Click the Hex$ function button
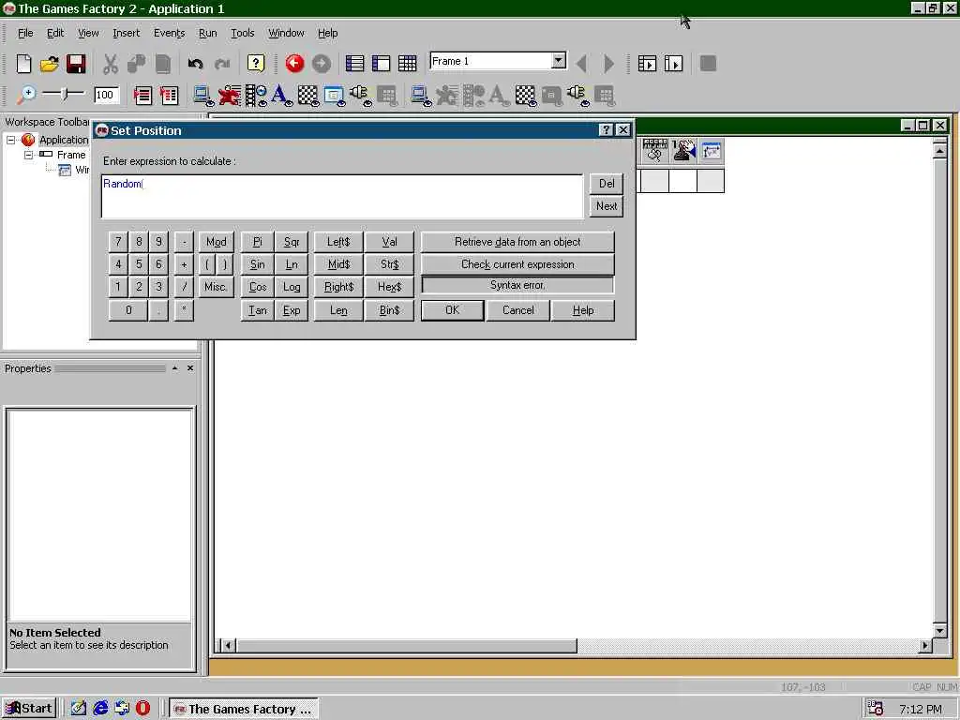This screenshot has height=720, width=960. click(x=389, y=287)
